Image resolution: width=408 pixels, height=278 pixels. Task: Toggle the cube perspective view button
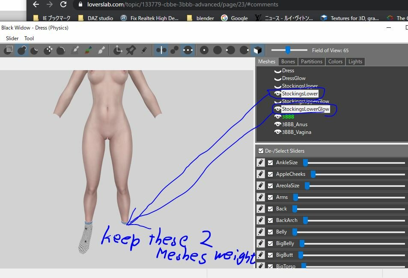pos(258,50)
